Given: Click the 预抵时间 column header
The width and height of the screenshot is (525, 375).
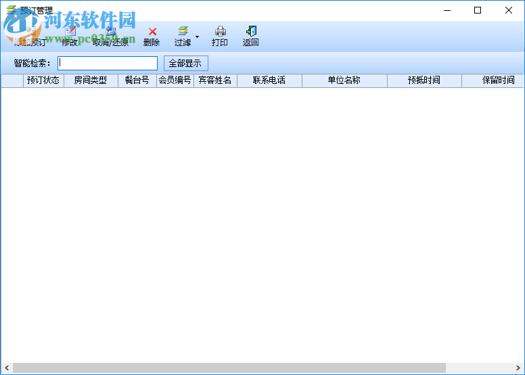Looking at the screenshot, I should coord(424,81).
